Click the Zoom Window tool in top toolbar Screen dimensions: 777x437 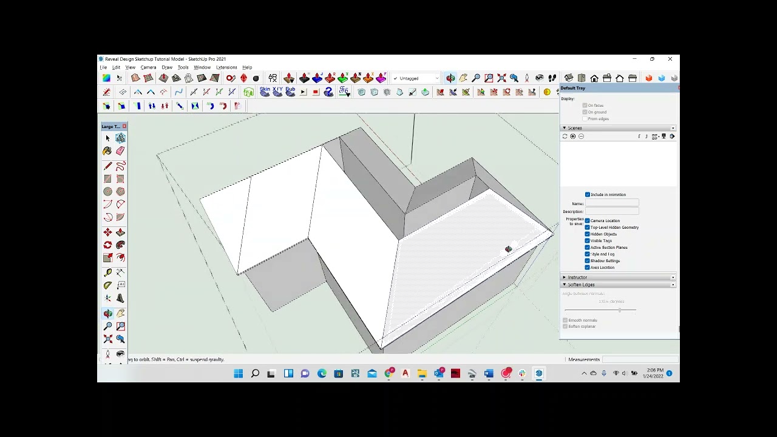coord(489,78)
